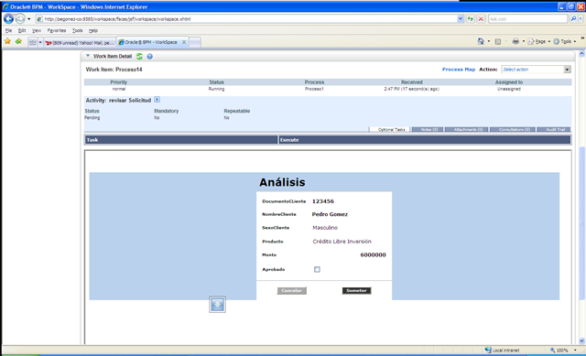Switch to the Yahoo! Mail tab
This screenshot has height=356, width=586.
pos(80,43)
